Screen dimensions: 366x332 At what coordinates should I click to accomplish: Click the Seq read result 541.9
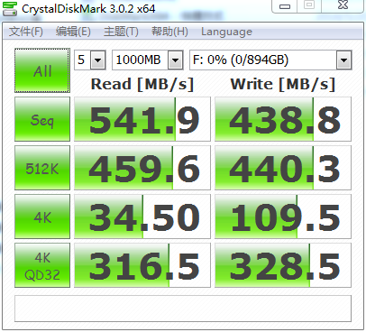coord(142,119)
